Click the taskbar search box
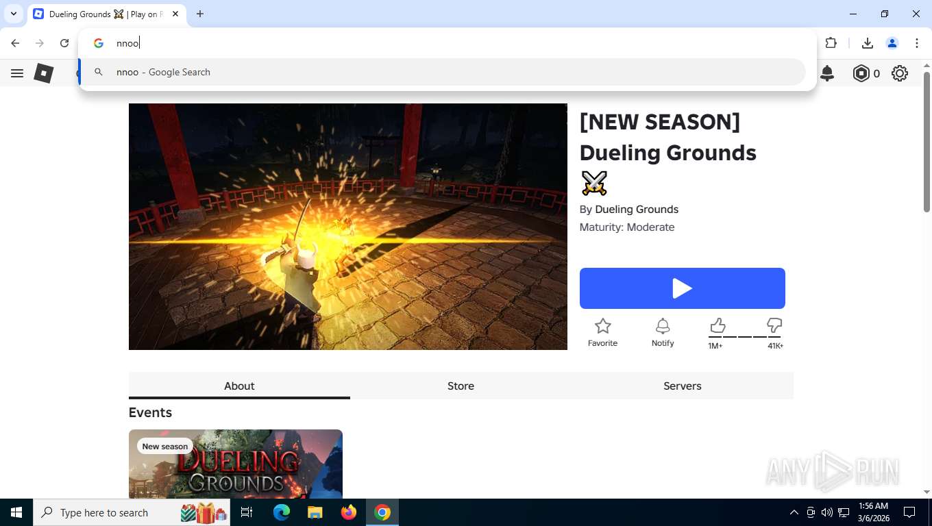 click(132, 512)
